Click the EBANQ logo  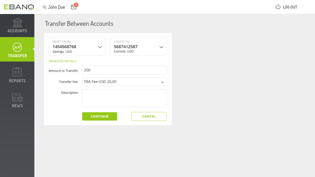click(x=19, y=7)
